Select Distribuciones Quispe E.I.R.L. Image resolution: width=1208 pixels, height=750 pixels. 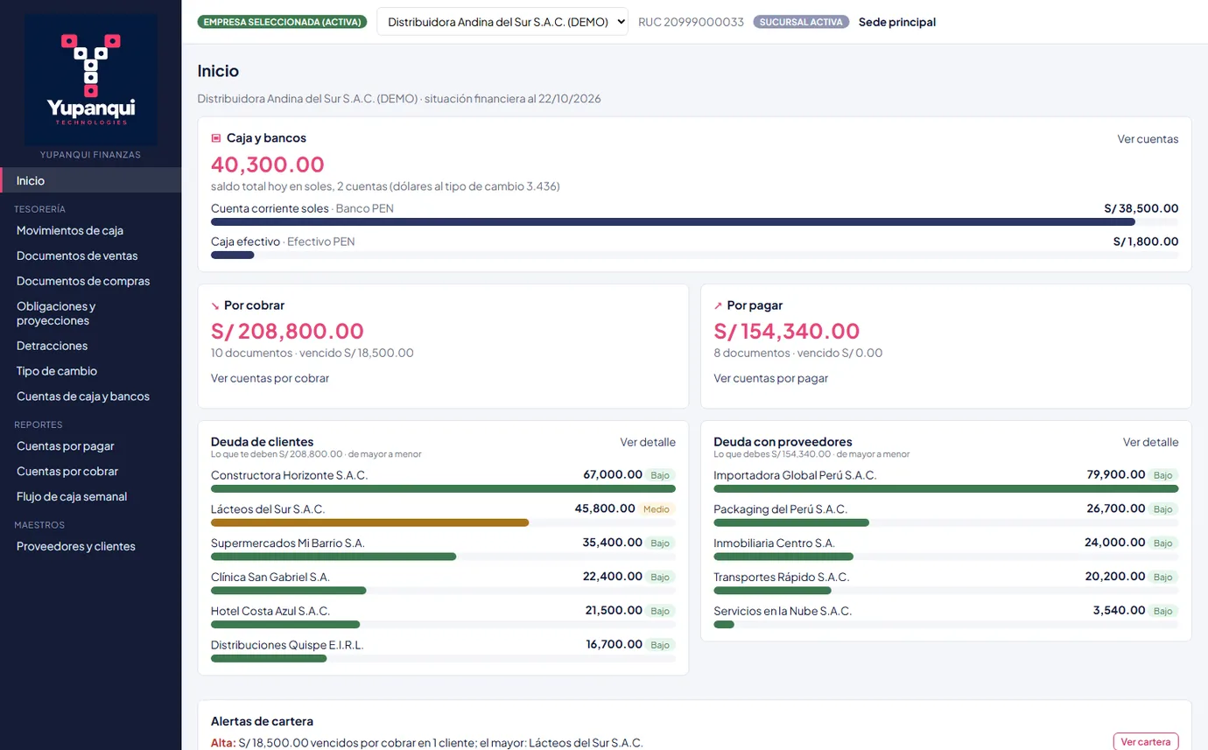[x=443, y=651]
